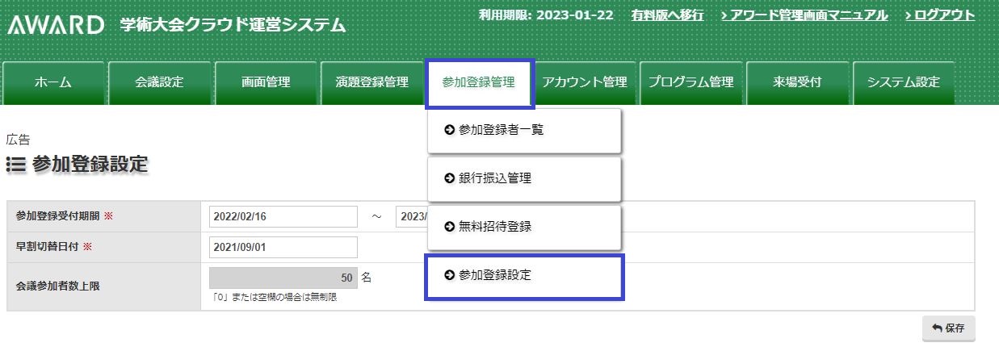
Task: Go to the 演題登録管理 tab
Action: pyautogui.click(x=371, y=82)
